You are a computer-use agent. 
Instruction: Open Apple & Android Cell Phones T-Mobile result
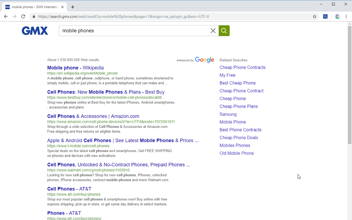123,141
